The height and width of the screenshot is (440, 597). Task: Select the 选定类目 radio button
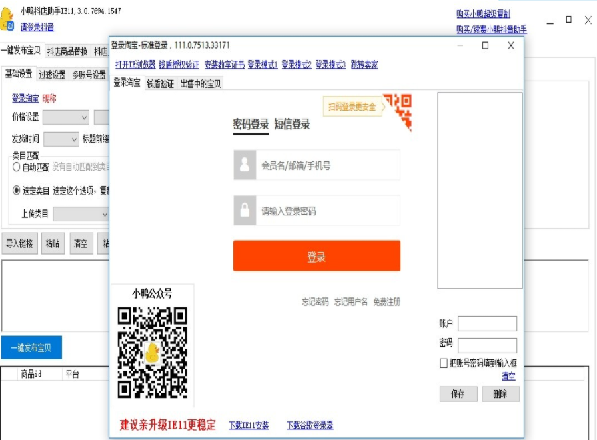[17, 190]
